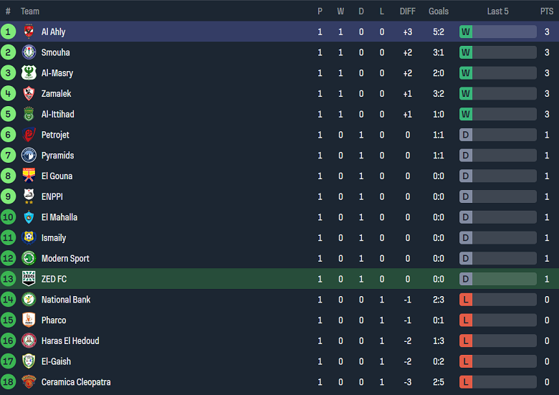Click the Al-Masry club badge

click(29, 73)
